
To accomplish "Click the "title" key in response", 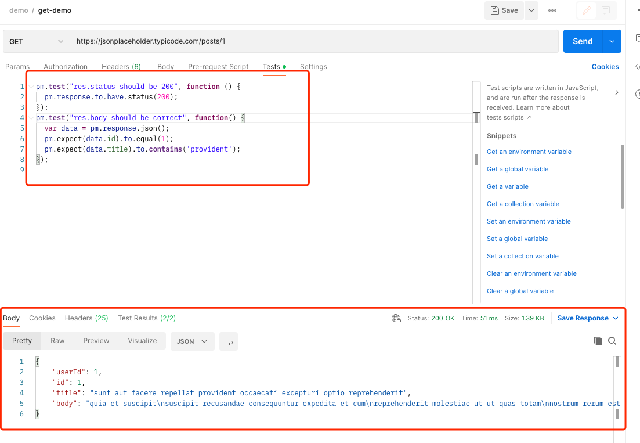I will click(67, 393).
